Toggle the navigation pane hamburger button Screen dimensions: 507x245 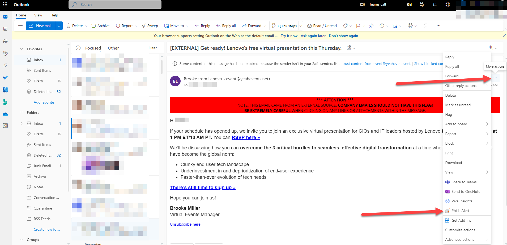[20, 26]
